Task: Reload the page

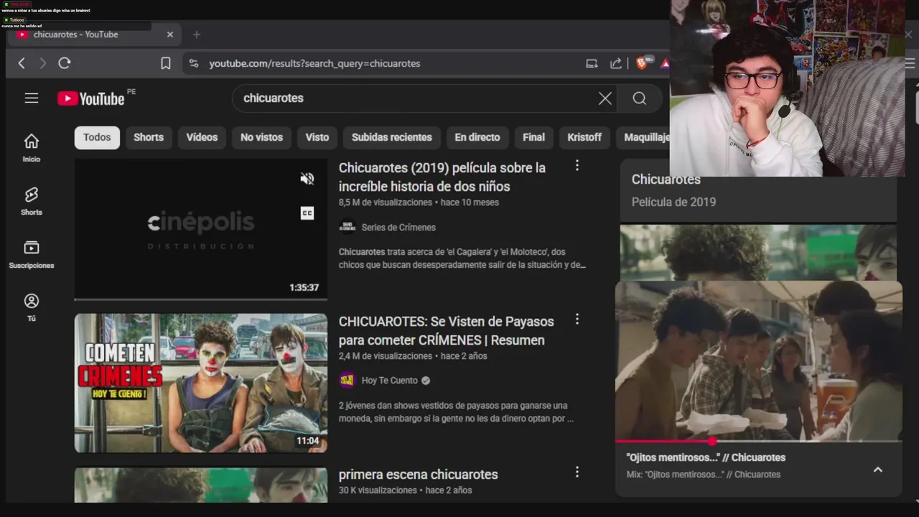Action: coord(65,63)
